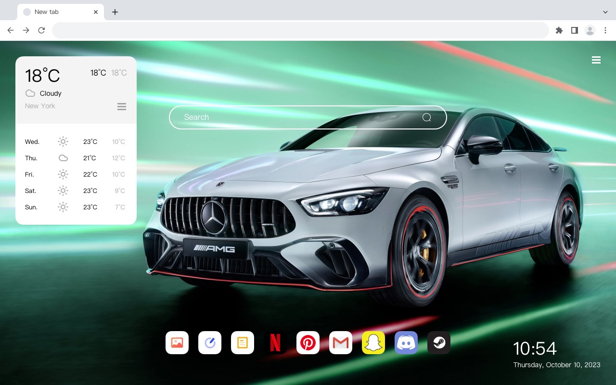Click the date Thursday, October 10, 2023
This screenshot has width=616, height=385.
pyautogui.click(x=557, y=365)
